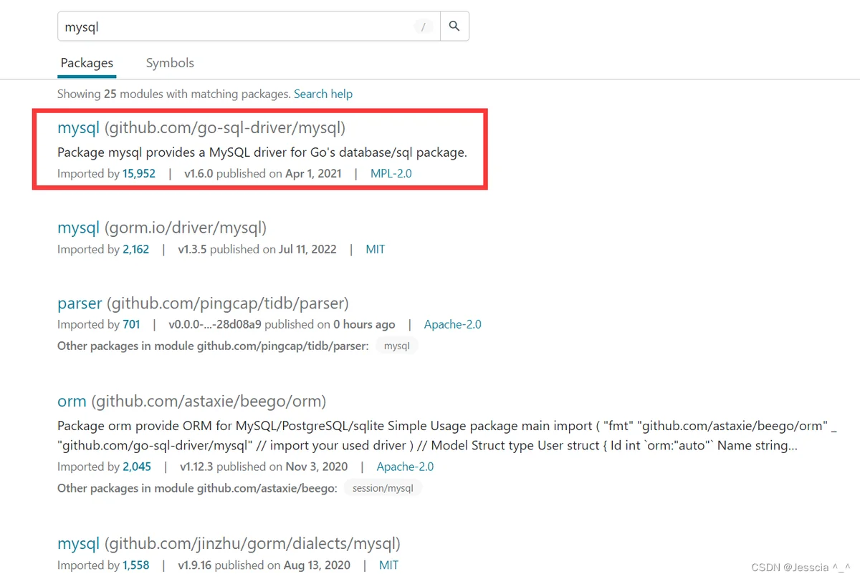Viewport: 860px width, 579px height.
Task: Focus the search box containing mysql
Action: click(x=248, y=26)
